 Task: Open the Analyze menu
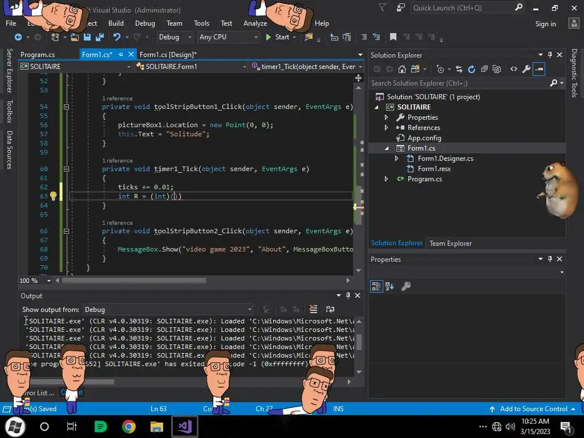click(x=255, y=23)
